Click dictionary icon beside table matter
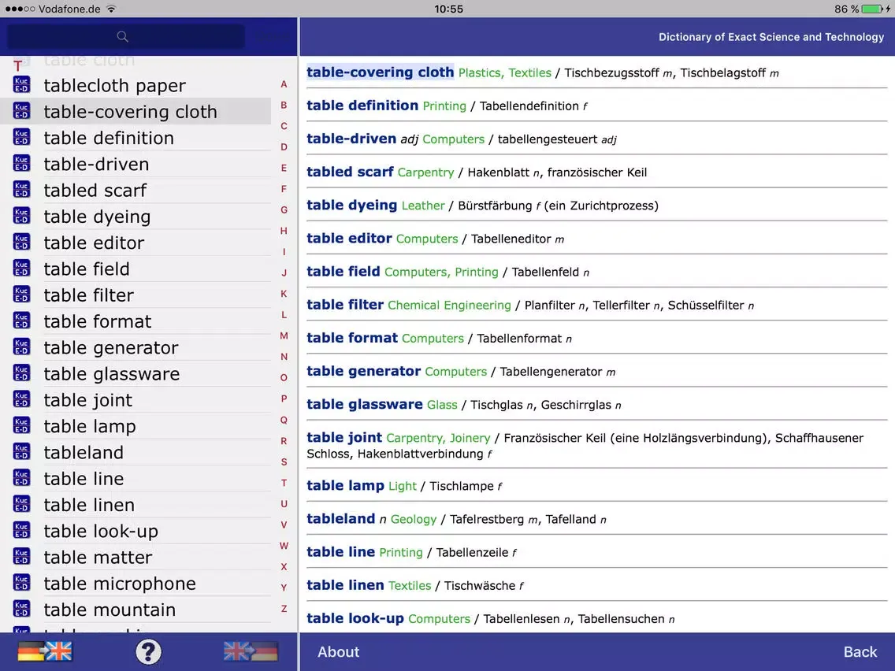Screen dimensions: 895x671 (x=22, y=557)
